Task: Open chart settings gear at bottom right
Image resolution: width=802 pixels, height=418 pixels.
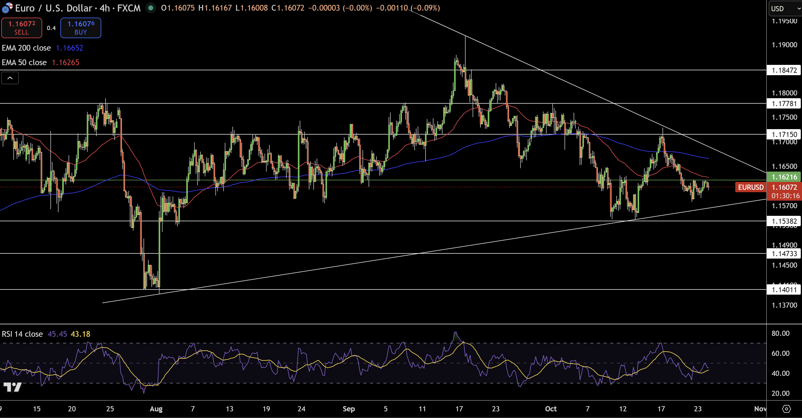Action: [787, 409]
